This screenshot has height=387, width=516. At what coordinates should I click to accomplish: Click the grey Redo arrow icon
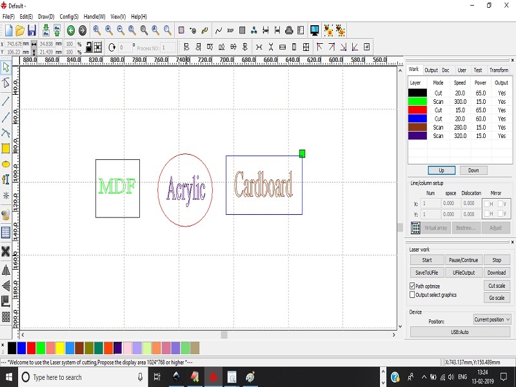tap(83, 30)
